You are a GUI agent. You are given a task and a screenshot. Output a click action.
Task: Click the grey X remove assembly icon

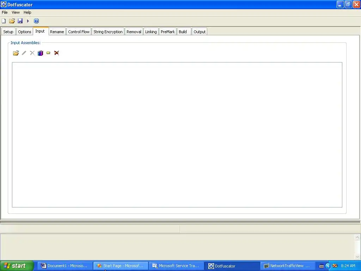coord(32,53)
